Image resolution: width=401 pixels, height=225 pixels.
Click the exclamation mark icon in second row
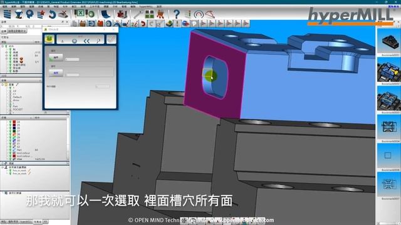coord(177,24)
